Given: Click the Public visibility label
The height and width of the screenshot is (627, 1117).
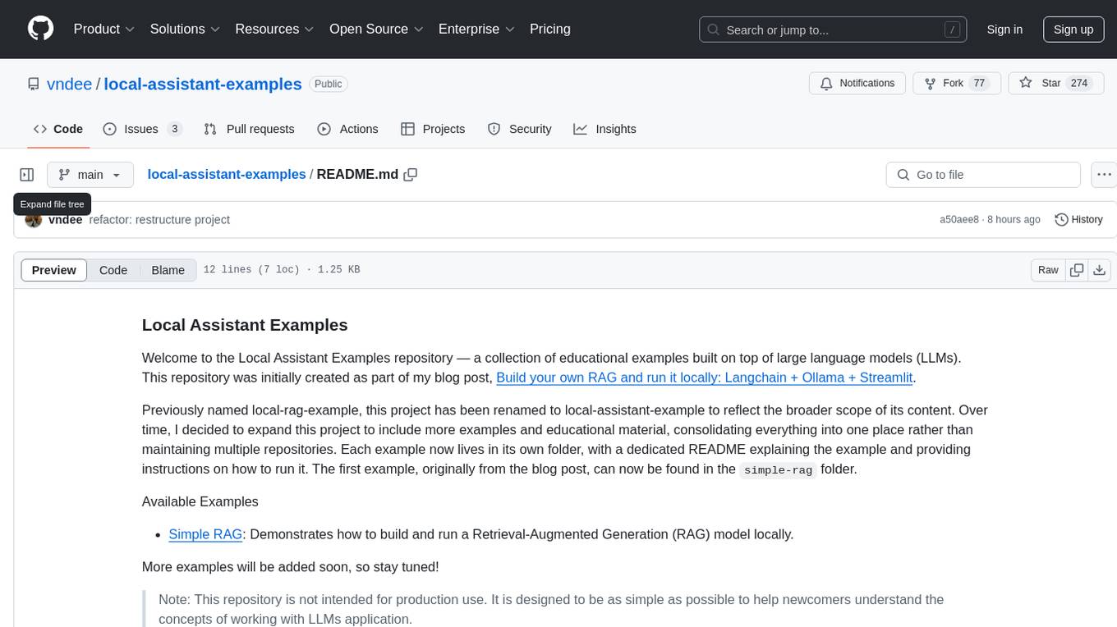Looking at the screenshot, I should click(329, 84).
